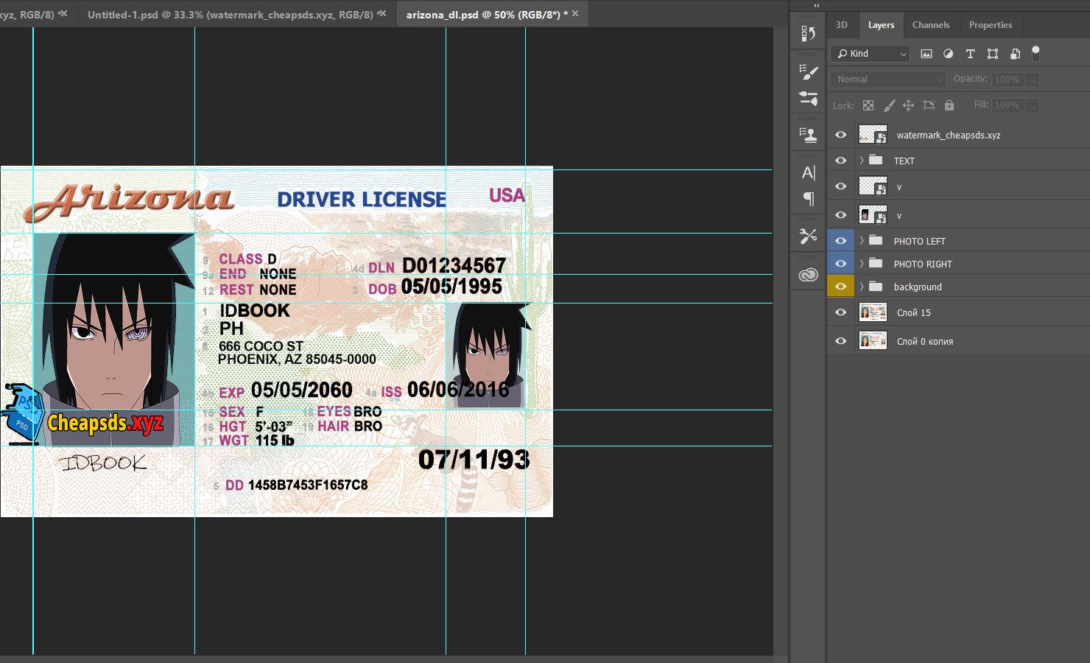
Task: Switch to the Channels tab
Action: [930, 25]
